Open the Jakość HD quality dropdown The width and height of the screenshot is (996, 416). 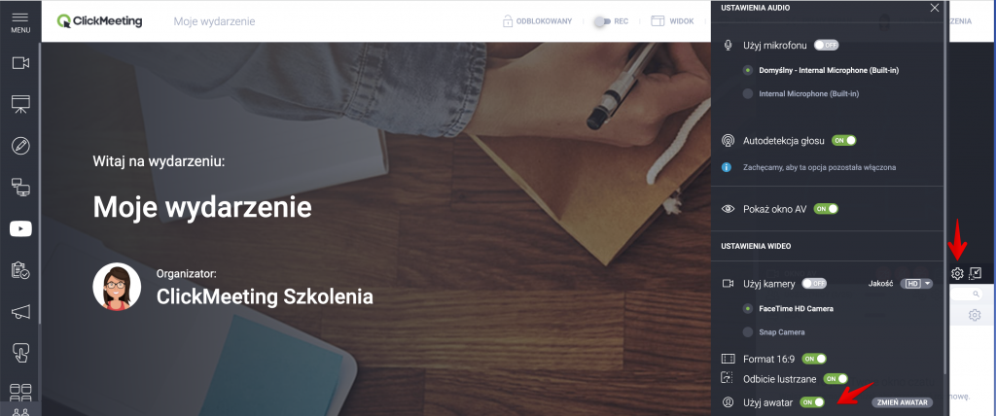[916, 283]
